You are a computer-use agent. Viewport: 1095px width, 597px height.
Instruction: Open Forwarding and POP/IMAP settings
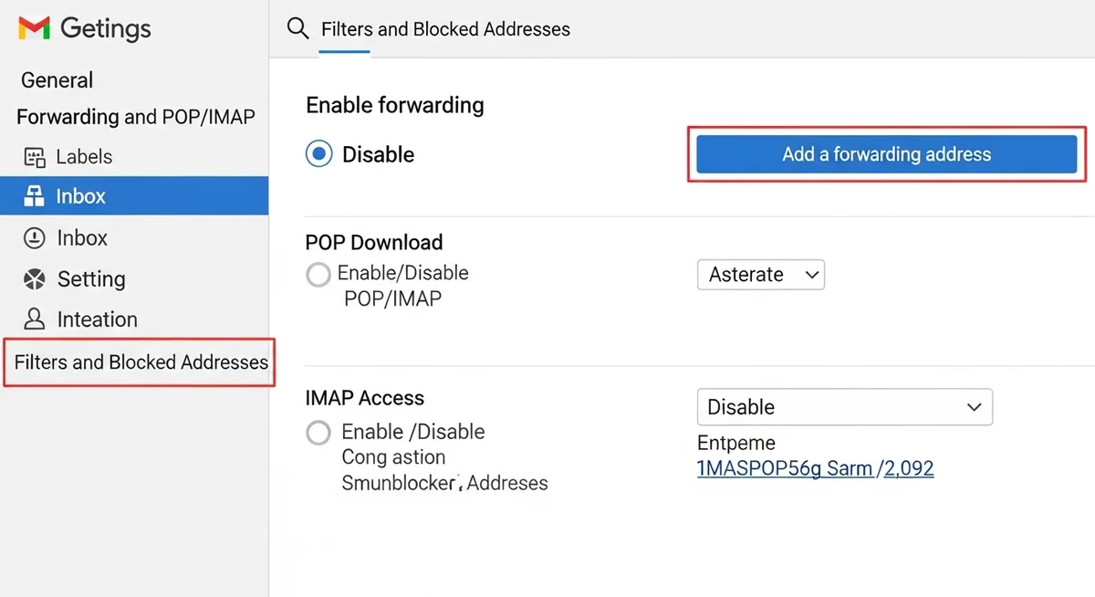click(133, 117)
